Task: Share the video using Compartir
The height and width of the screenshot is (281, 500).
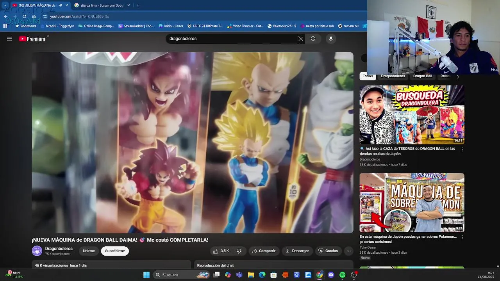Action: tap(264, 251)
